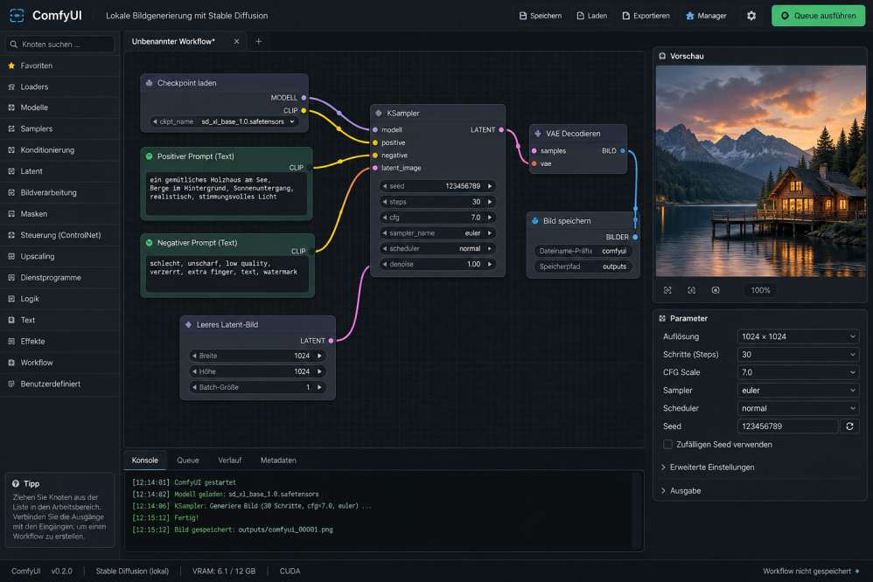This screenshot has height=582, width=873.
Task: Click the generated preview image
Action: pyautogui.click(x=760, y=171)
